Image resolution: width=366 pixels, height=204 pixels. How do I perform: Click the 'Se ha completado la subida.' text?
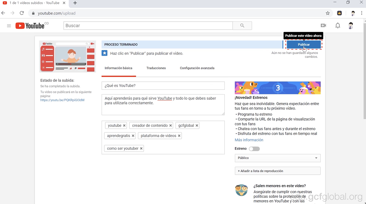point(60,86)
